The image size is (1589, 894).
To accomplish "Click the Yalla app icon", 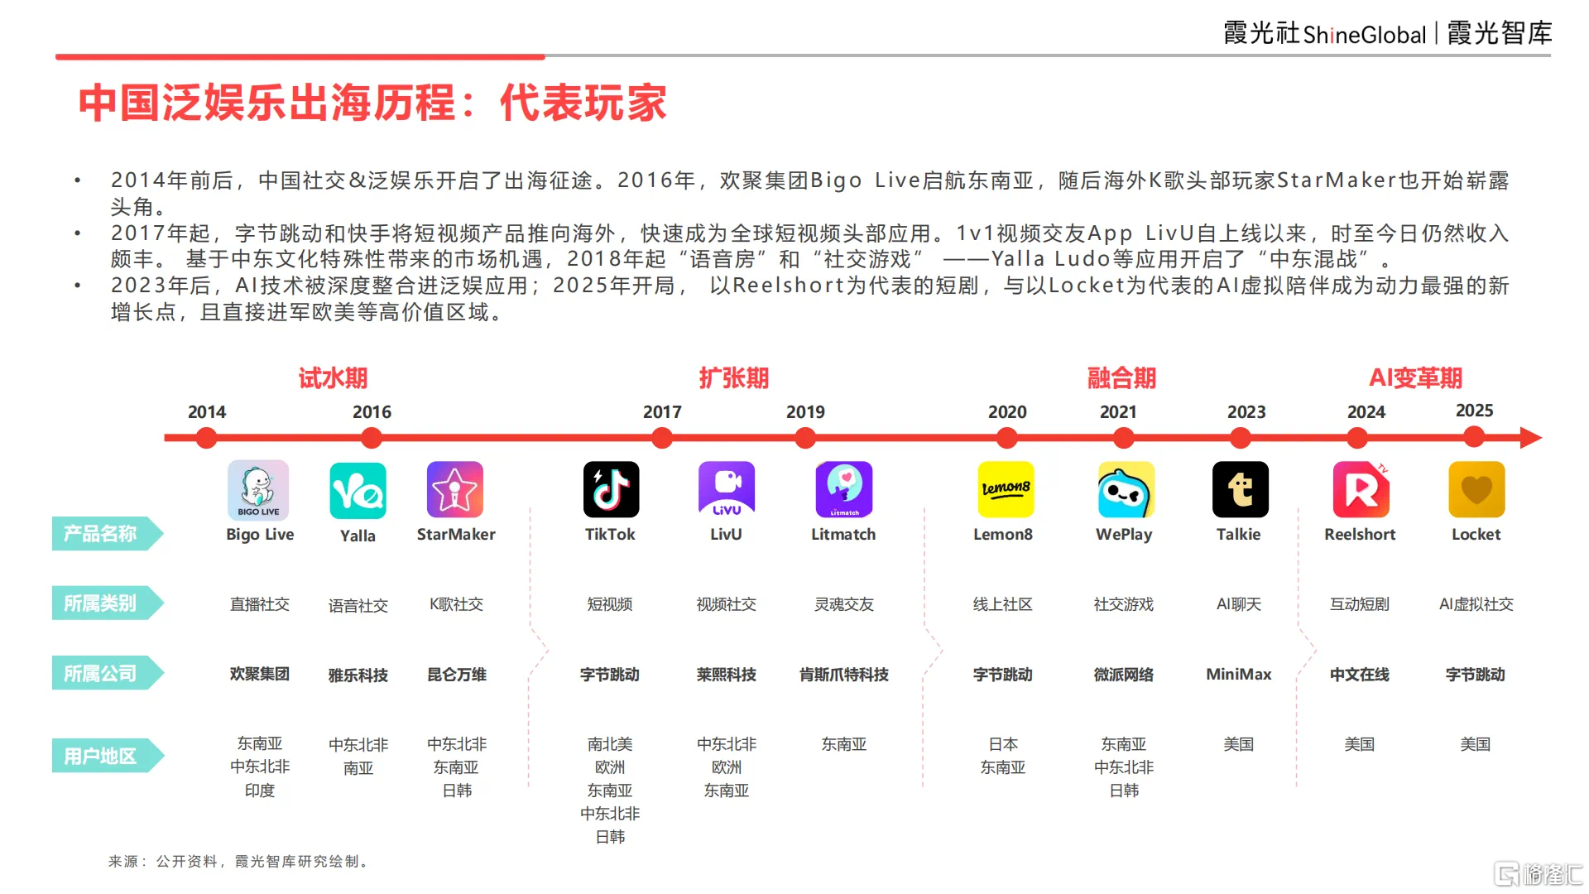I will point(358,490).
